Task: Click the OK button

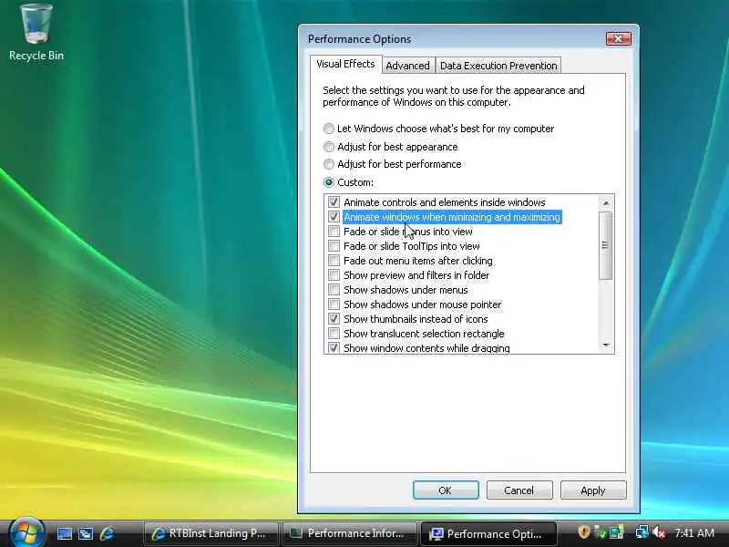Action: tap(446, 490)
